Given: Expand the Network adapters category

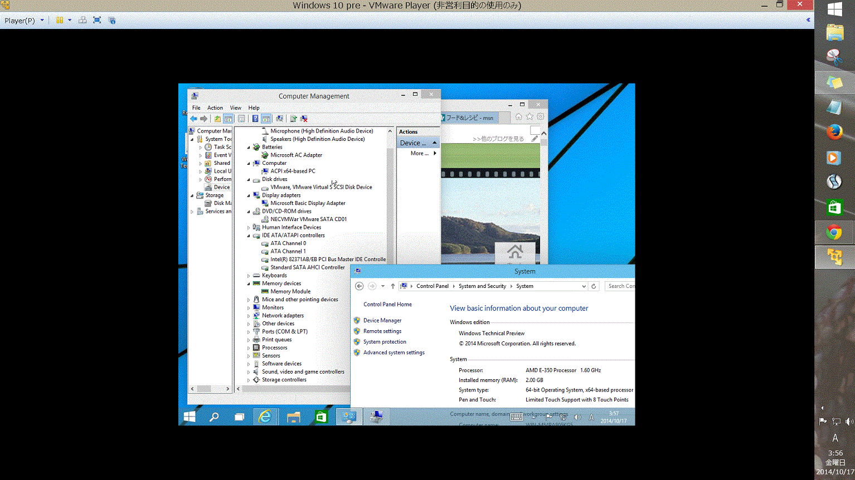Looking at the screenshot, I should coord(249,316).
